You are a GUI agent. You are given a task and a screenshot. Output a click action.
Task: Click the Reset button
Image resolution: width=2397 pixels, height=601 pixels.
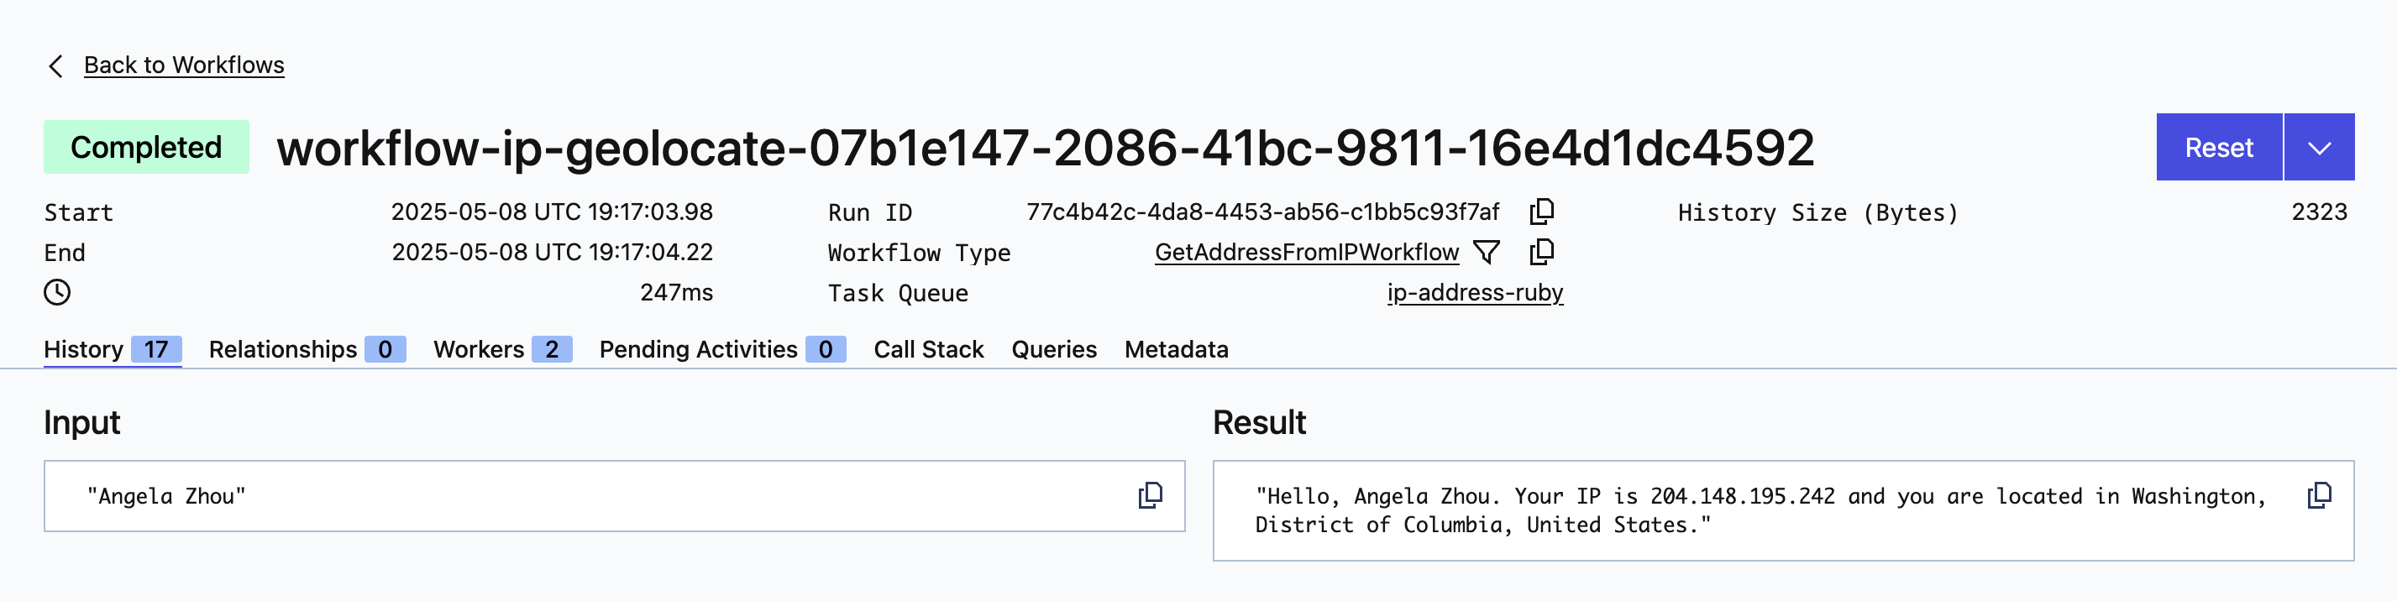click(2218, 146)
